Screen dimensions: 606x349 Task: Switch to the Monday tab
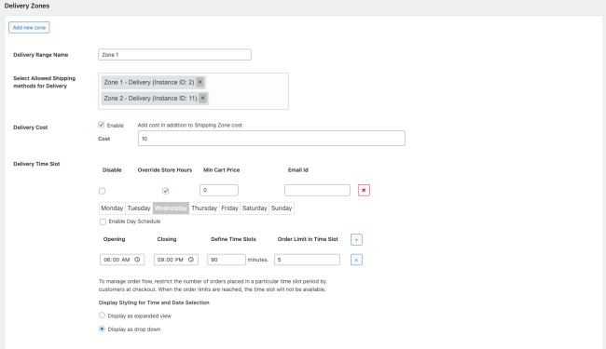(x=112, y=208)
